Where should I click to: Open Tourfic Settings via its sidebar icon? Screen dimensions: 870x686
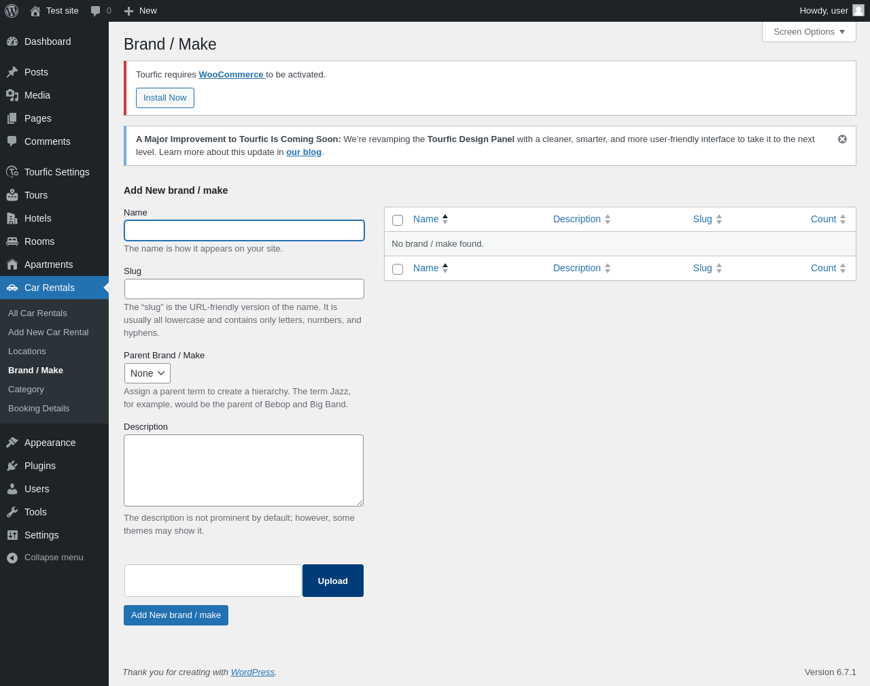[12, 172]
